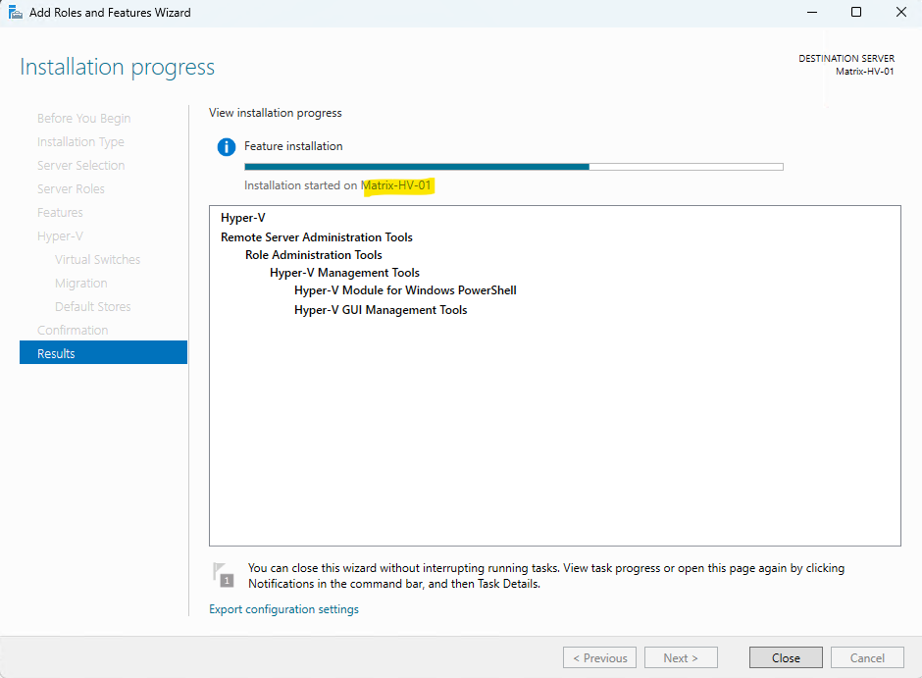Select the Migration sub-step
922x678 pixels.
point(81,283)
